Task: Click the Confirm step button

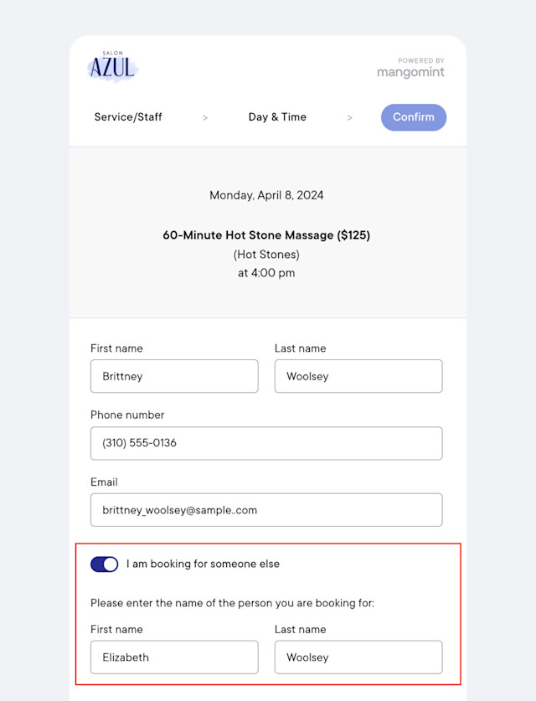Action: (x=414, y=117)
